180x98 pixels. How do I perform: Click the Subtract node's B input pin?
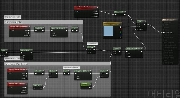(x=50, y=76)
